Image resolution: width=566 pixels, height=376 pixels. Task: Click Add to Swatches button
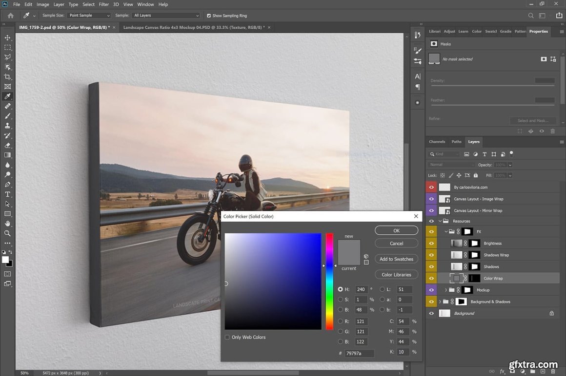point(396,259)
